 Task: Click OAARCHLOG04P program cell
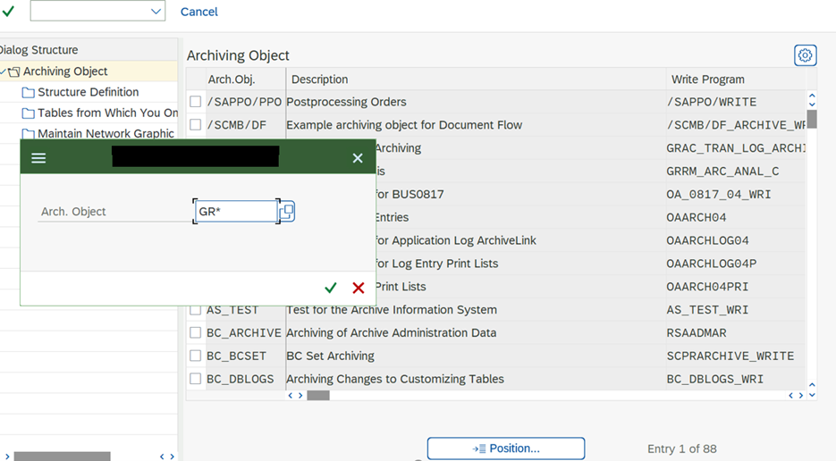point(711,264)
